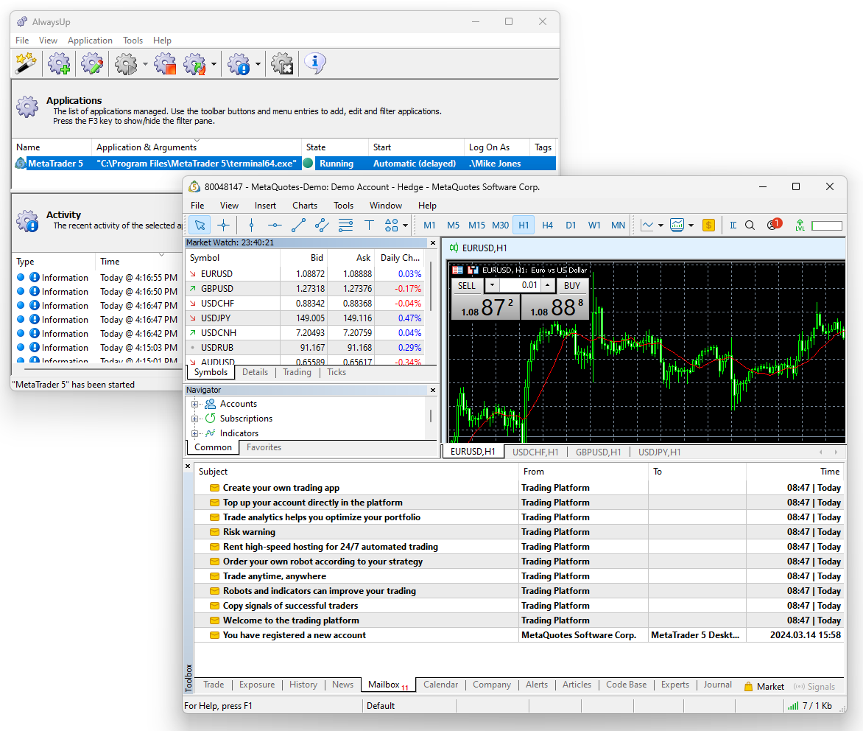863x731 pixels.
Task: Open the chart type dropdown arrow
Action: [x=661, y=225]
